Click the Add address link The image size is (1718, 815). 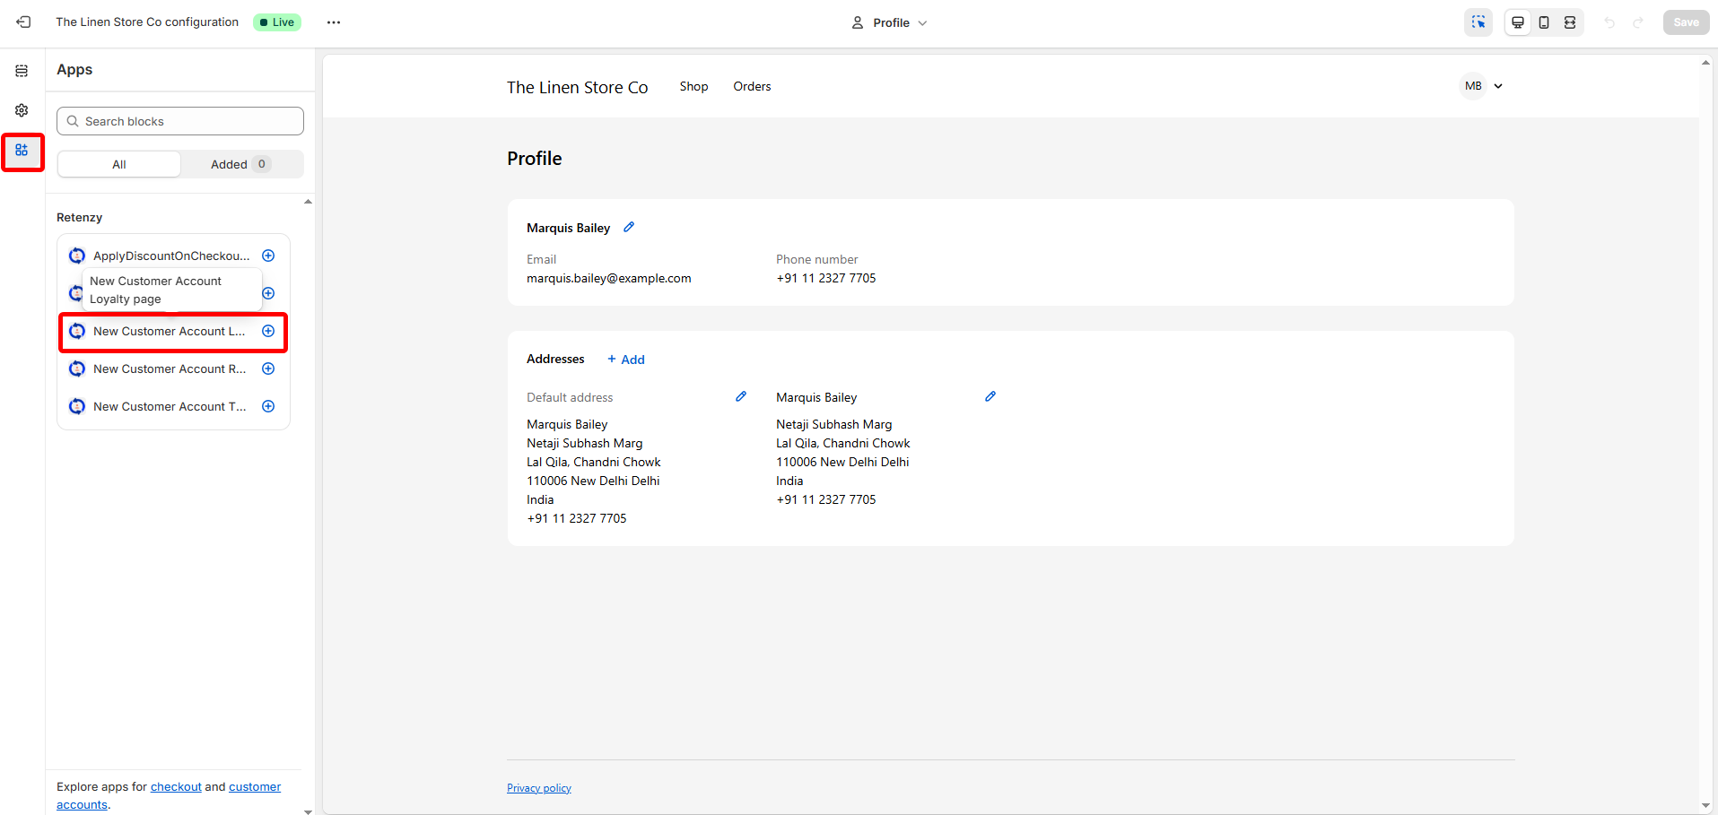(626, 360)
